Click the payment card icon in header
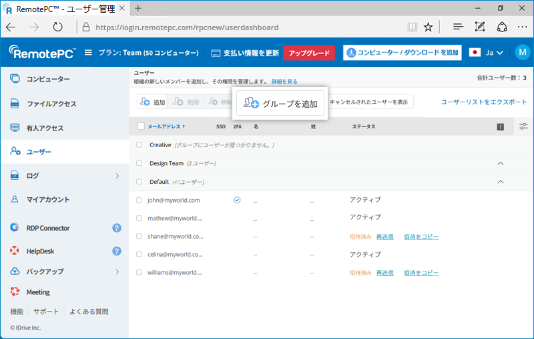Viewport: 534px width, 339px height. coord(216,53)
